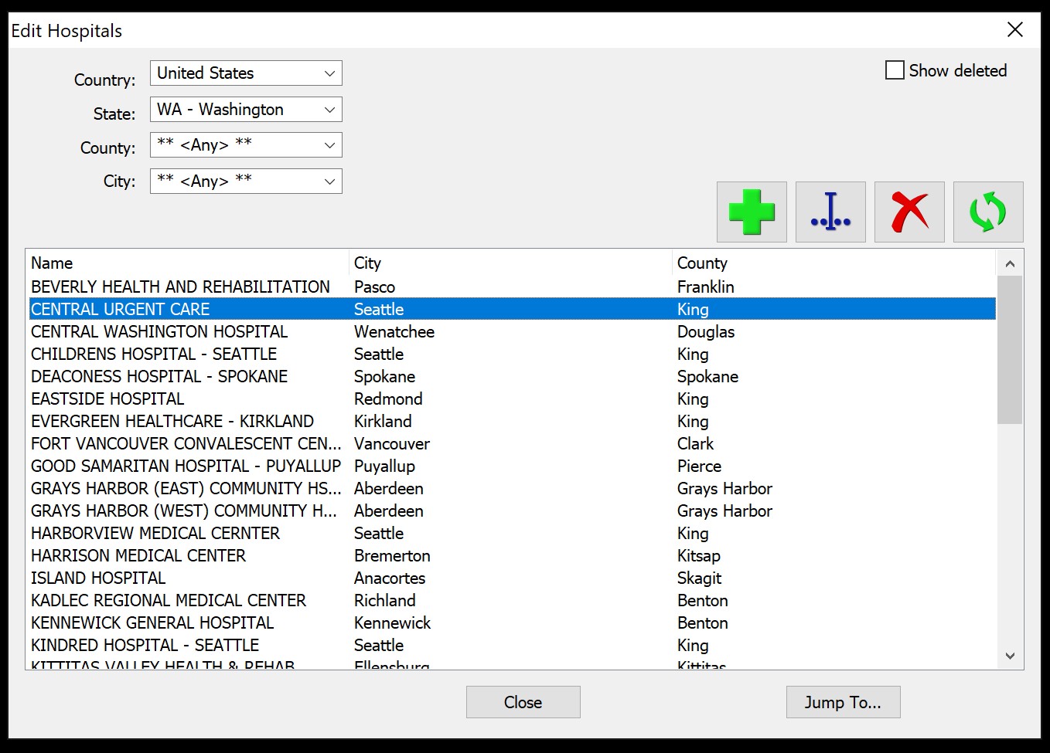Image resolution: width=1050 pixels, height=753 pixels.
Task: Select KINDRED HOSPITAL - SEATTLE row
Action: [511, 645]
